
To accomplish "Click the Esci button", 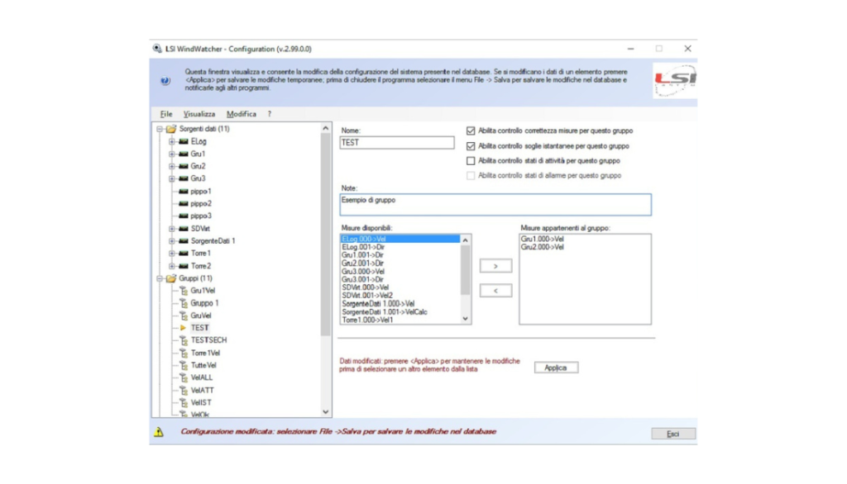I will click(672, 434).
